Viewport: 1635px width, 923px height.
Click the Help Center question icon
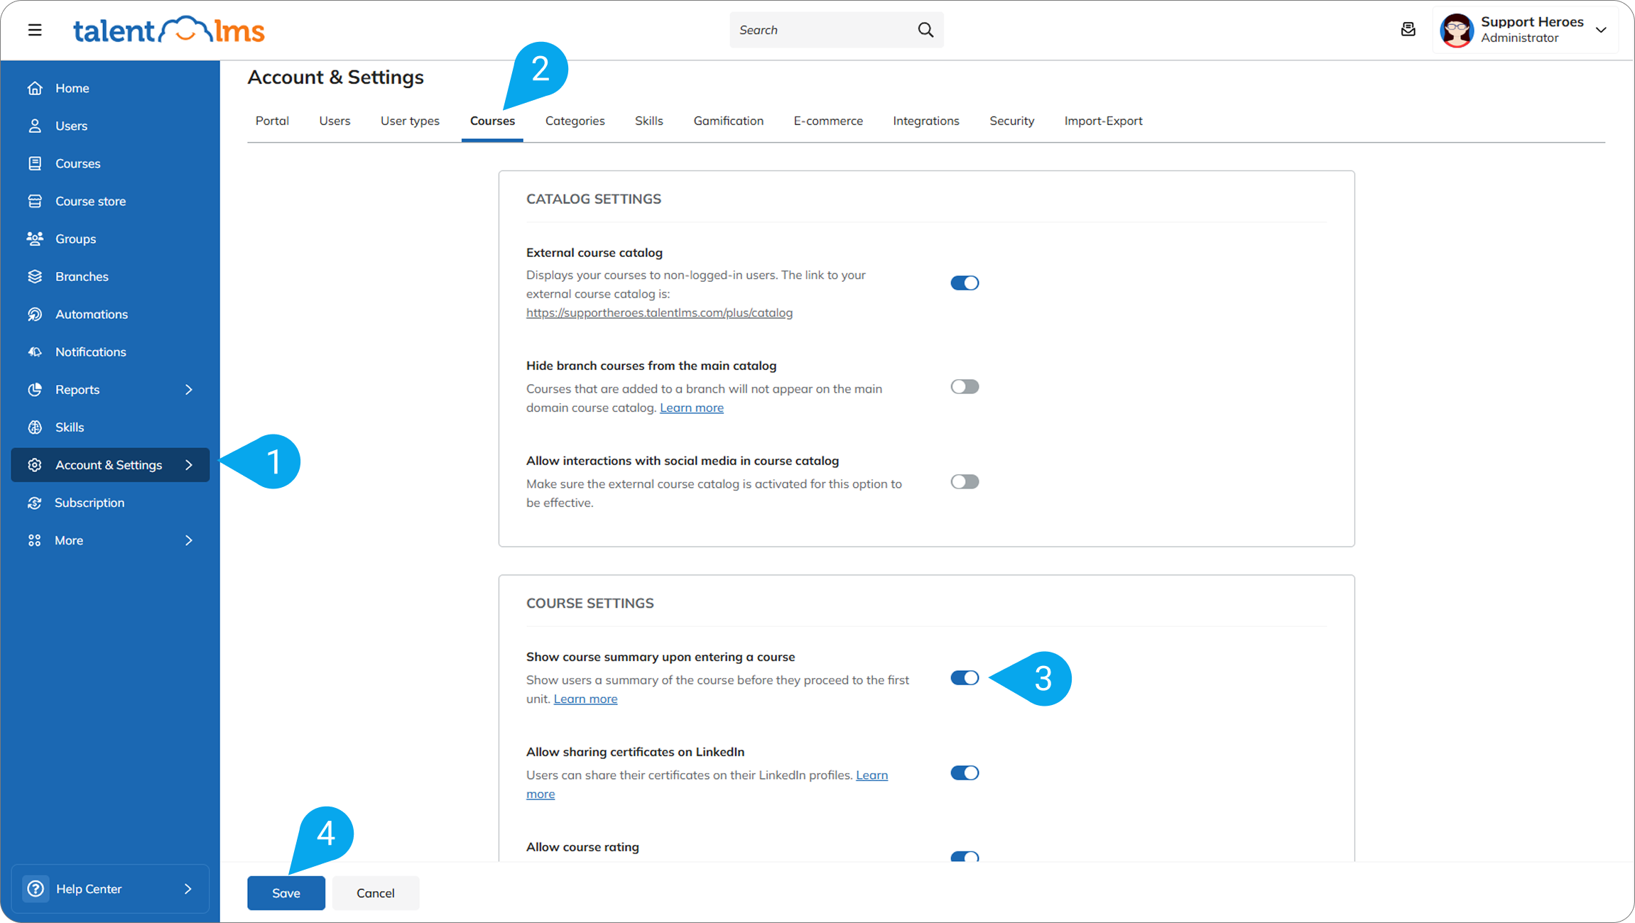pos(36,888)
